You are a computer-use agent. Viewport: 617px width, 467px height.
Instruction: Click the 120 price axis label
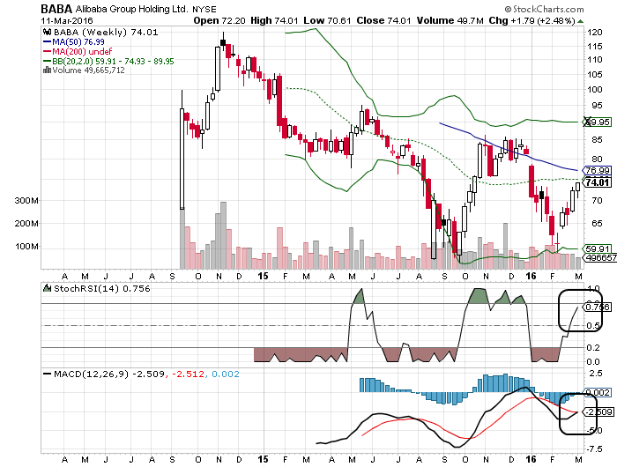coord(595,33)
